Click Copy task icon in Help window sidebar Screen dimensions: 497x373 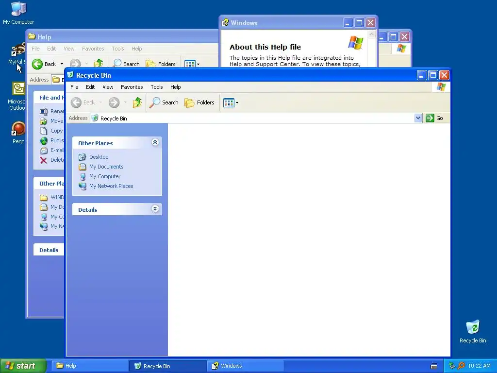point(44,131)
